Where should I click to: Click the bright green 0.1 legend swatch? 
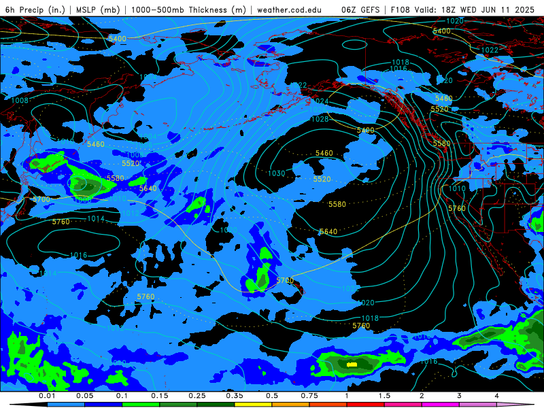tap(141, 405)
